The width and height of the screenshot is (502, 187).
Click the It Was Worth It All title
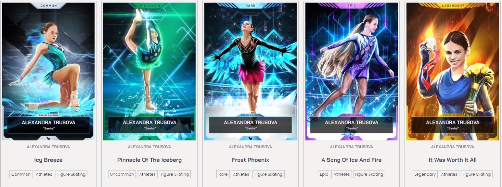[453, 160]
